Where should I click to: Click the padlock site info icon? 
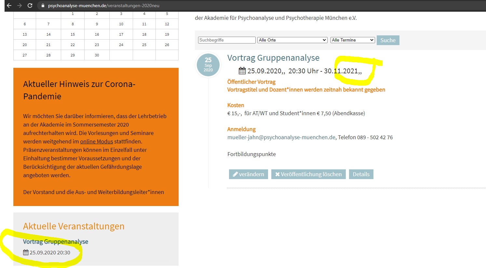pos(43,6)
